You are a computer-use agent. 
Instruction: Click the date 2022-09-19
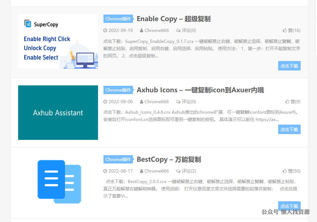click(121, 31)
